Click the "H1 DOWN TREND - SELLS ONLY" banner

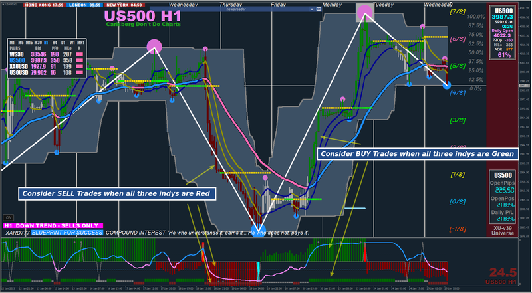tap(53, 225)
